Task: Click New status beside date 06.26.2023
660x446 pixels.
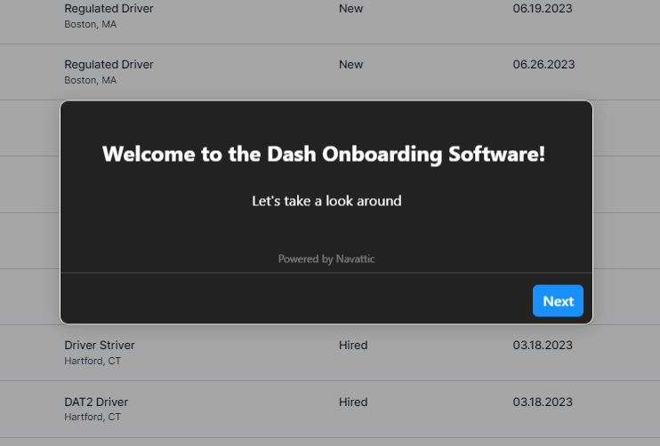Action: 350,64
